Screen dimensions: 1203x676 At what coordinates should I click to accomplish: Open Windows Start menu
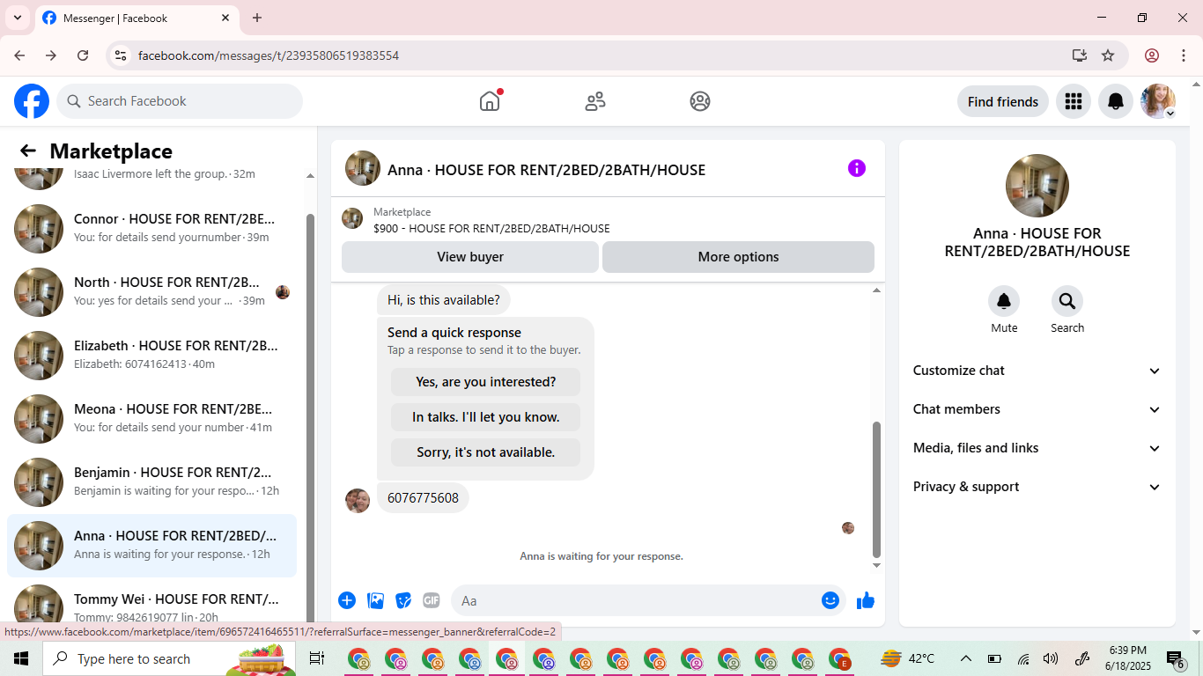click(x=21, y=658)
